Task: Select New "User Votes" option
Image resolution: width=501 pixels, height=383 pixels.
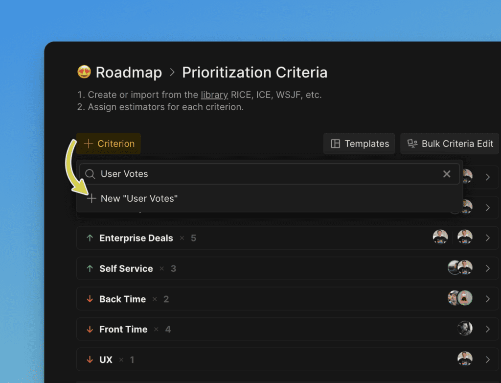Action: click(x=139, y=198)
